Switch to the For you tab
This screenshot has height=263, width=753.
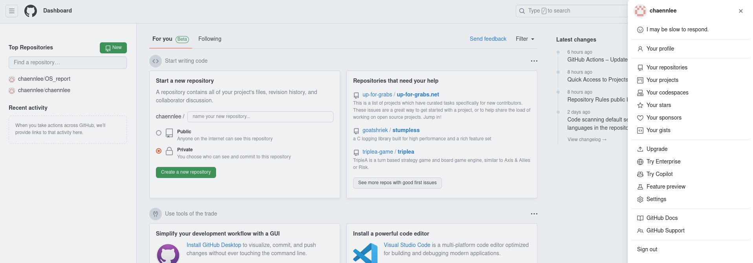[x=170, y=39]
